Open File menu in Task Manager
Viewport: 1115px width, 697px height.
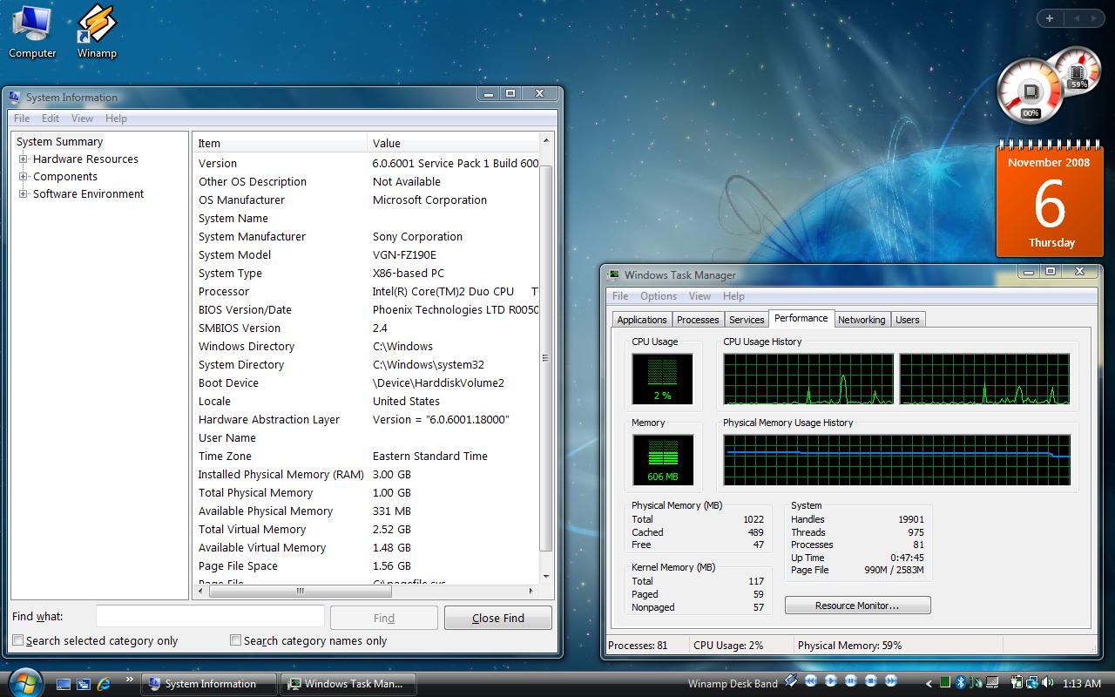tap(620, 296)
